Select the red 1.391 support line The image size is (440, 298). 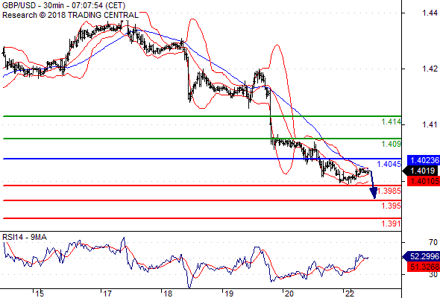tap(202, 218)
